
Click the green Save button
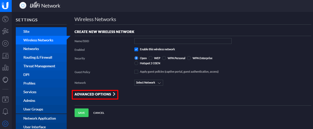click(x=81, y=113)
